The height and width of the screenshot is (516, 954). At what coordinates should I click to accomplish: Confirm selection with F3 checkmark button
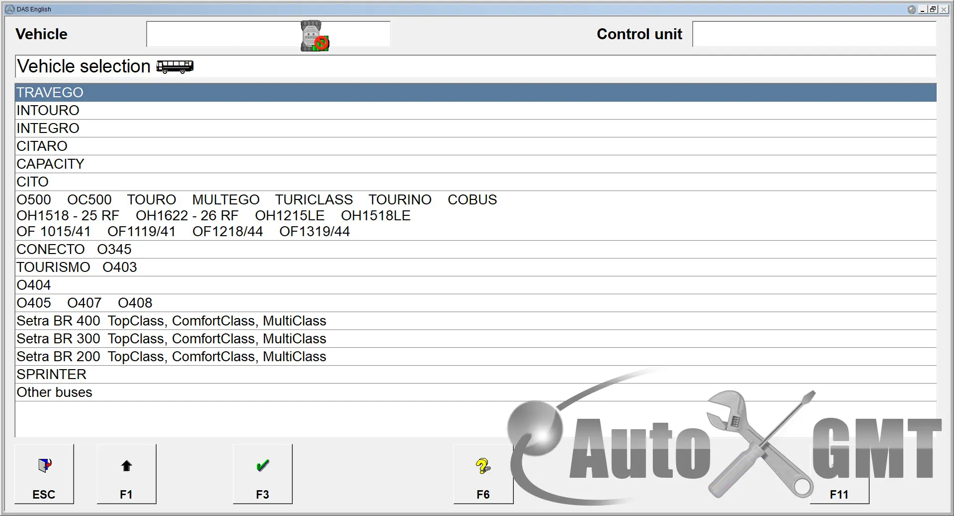(x=262, y=474)
